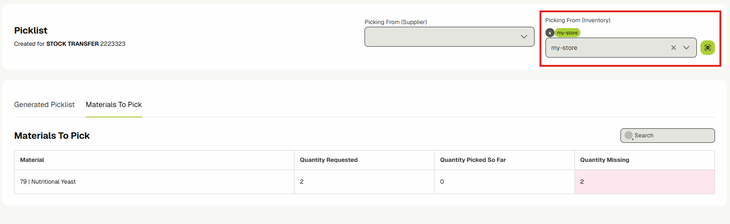Click the search magnifier icon
Viewport: 730px width, 224px height.
pos(629,136)
